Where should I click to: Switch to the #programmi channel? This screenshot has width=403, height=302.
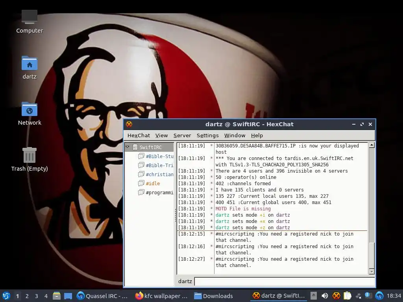[159, 193]
